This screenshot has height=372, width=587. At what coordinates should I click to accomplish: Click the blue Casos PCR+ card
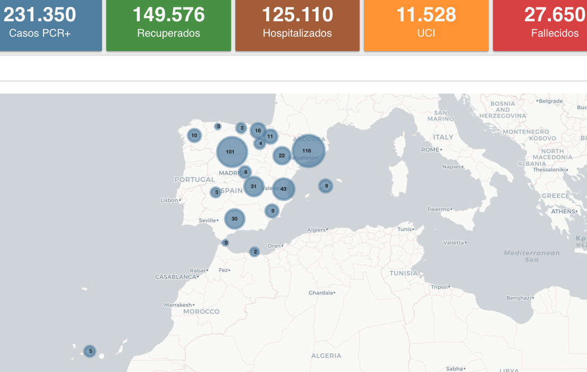pos(50,24)
